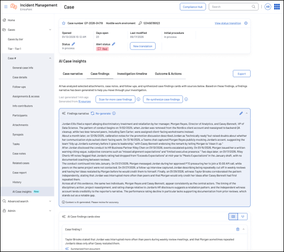Go to Case notes in sidebar
This screenshot has height=252, width=284.
19,153
